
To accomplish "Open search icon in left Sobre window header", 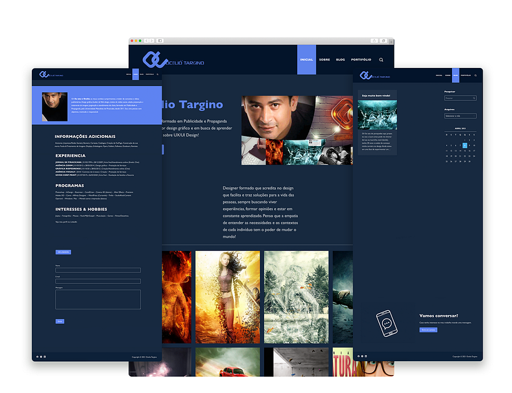I will pyautogui.click(x=157, y=74).
